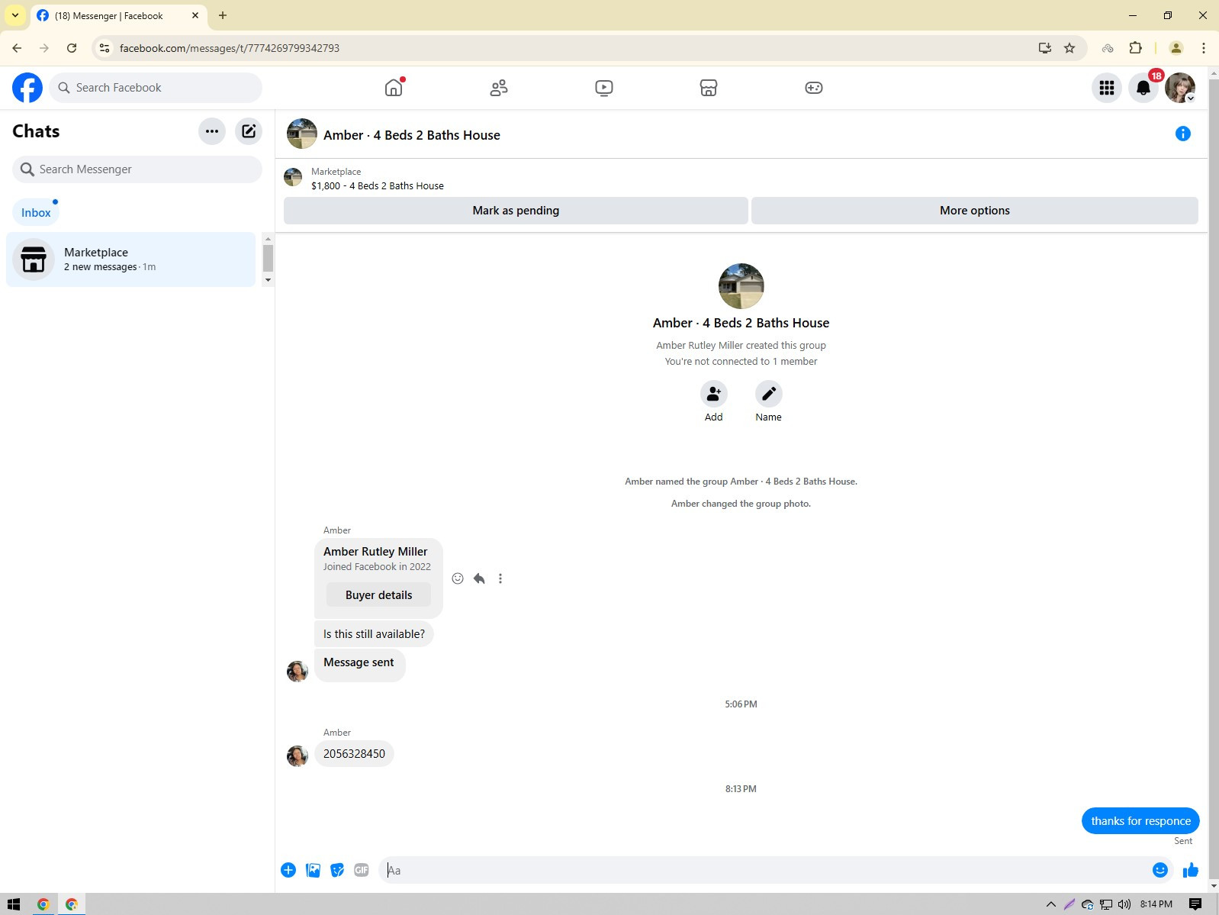Attach a photo file icon
This screenshot has width=1219, height=915.
point(313,870)
